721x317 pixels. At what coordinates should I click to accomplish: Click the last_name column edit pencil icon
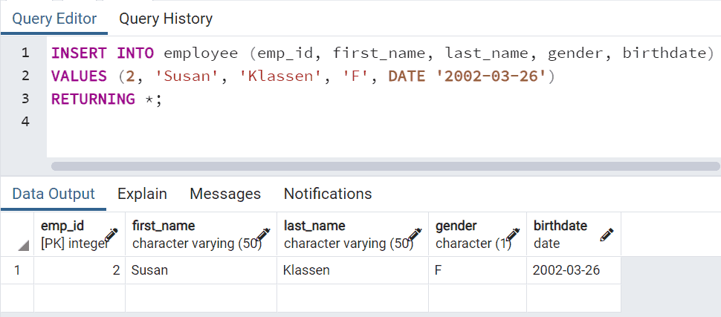click(415, 235)
